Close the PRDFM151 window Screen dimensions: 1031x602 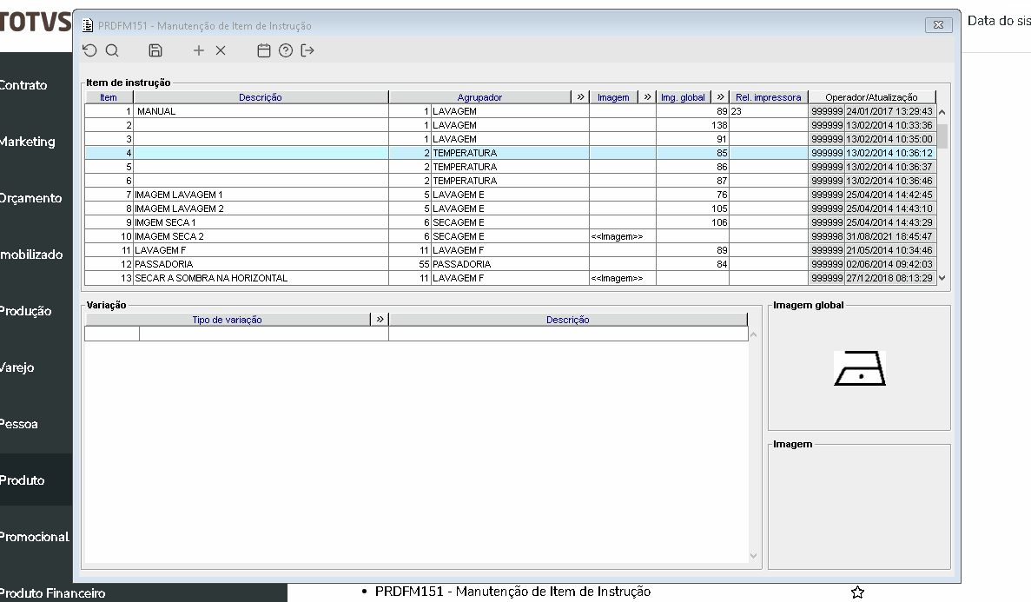[x=938, y=25]
